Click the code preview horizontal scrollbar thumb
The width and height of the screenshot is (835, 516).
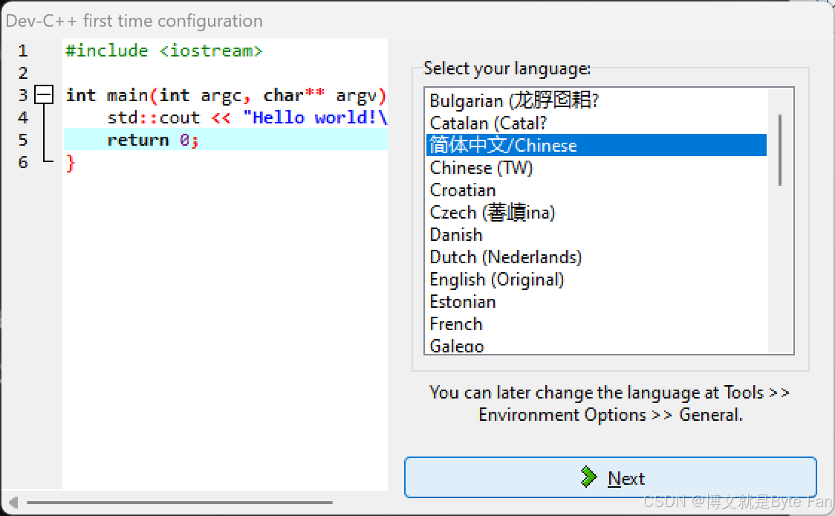180,502
